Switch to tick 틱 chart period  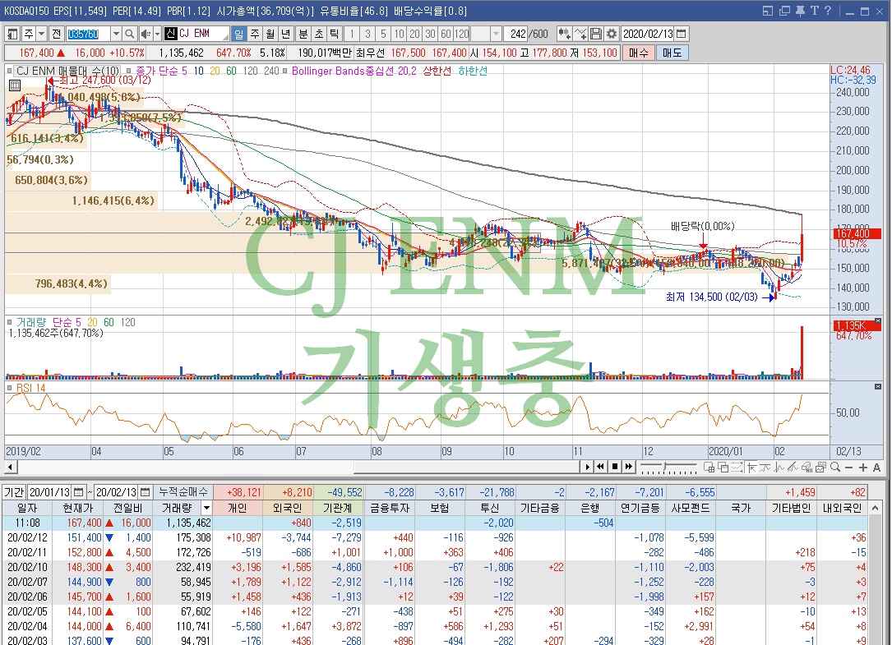(334, 35)
